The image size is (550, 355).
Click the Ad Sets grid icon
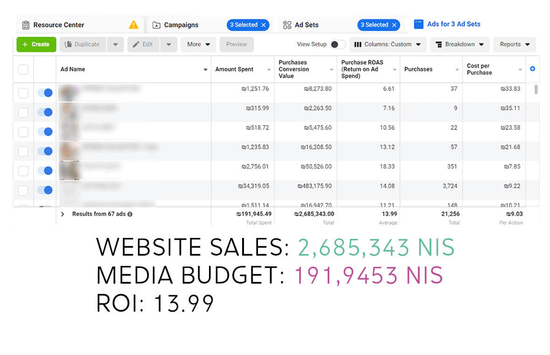[x=287, y=25]
